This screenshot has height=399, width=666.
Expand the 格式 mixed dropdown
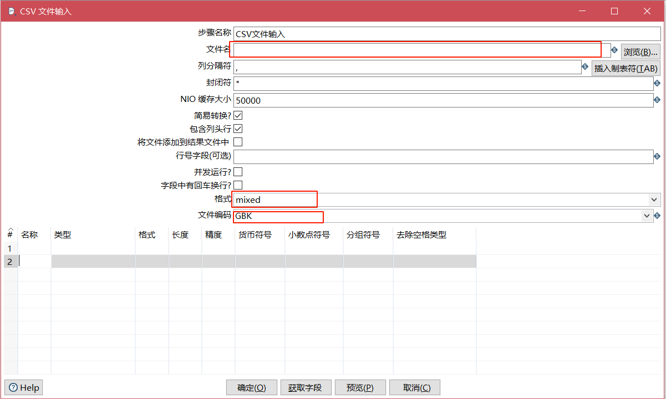tap(654, 199)
